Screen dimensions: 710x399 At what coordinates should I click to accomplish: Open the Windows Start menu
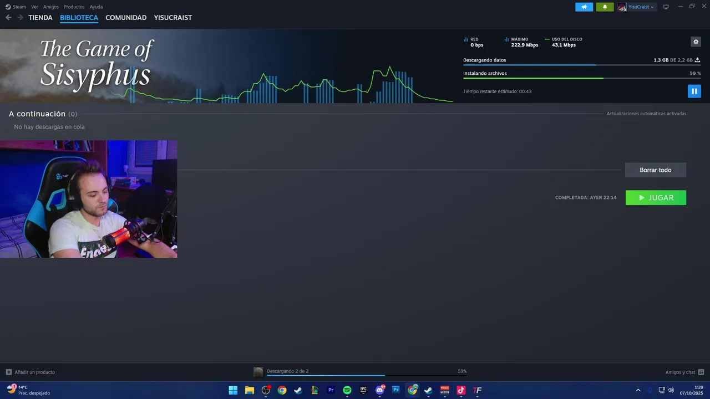[233, 390]
